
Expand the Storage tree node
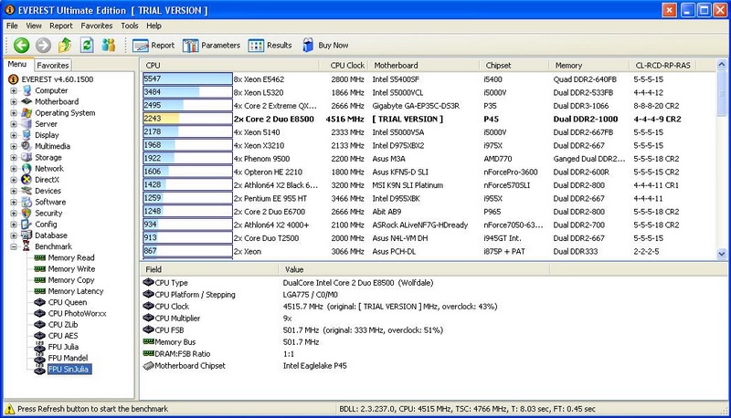[14, 158]
